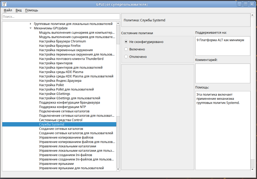Screen dimensions: 257x179
Task: Select Поддержка конфигурации NTP
Action: (x=63, y=107)
